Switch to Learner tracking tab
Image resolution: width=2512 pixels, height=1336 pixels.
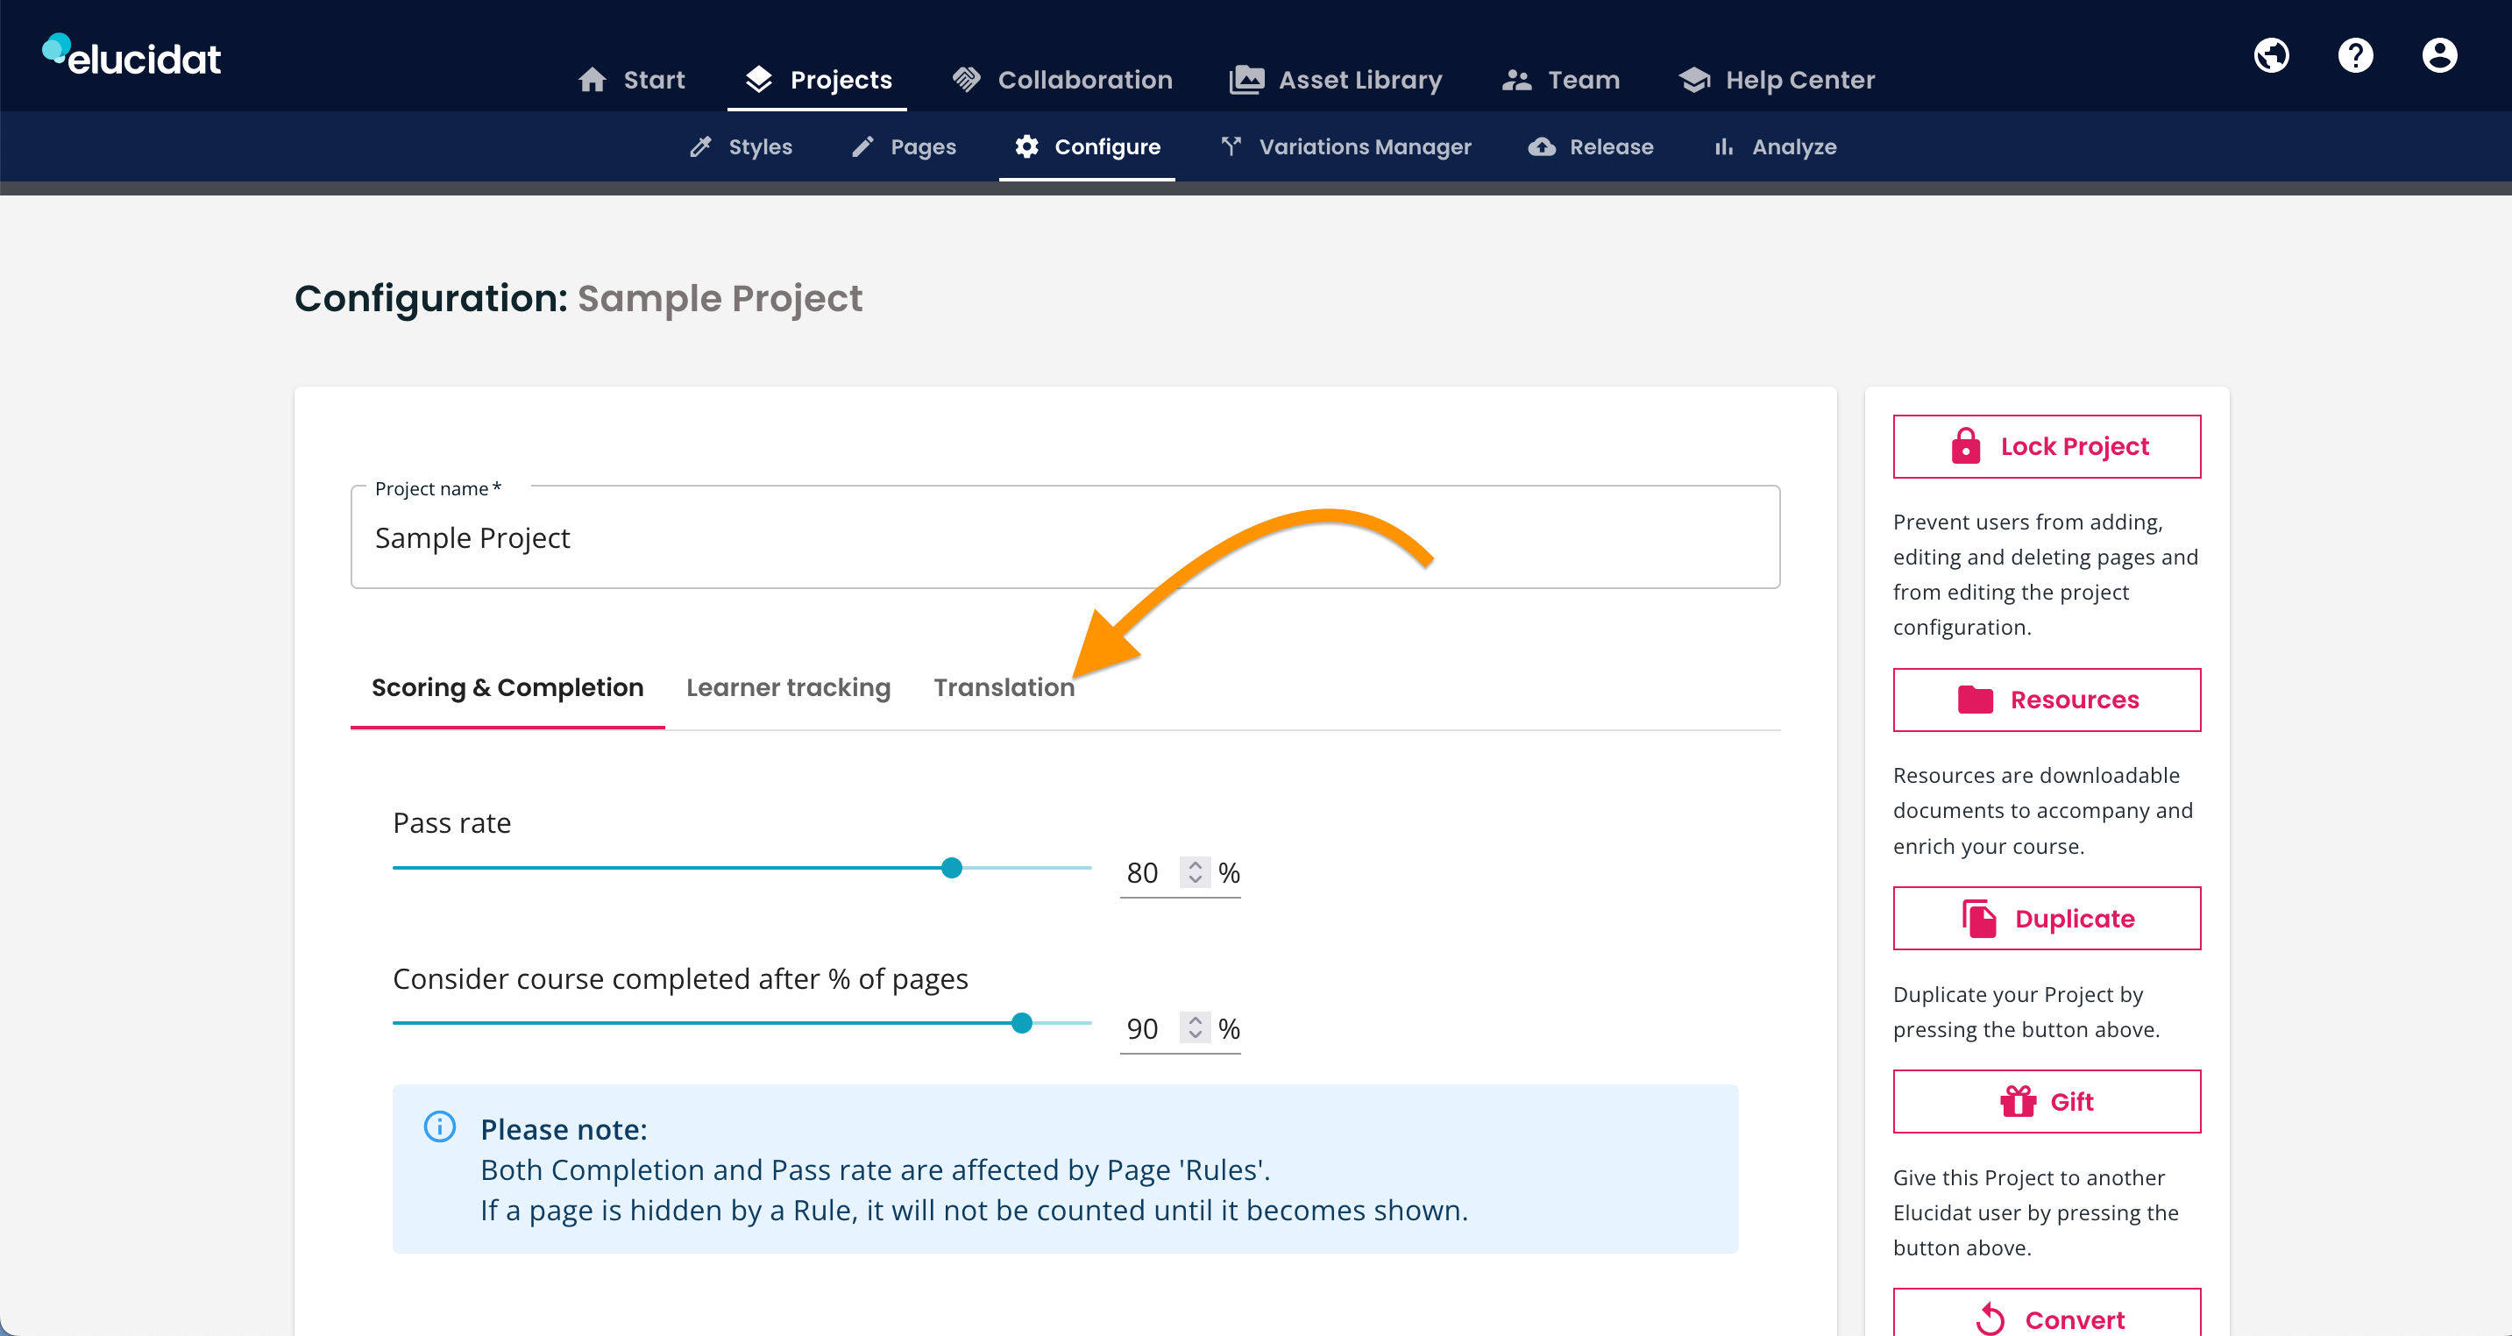pos(788,687)
